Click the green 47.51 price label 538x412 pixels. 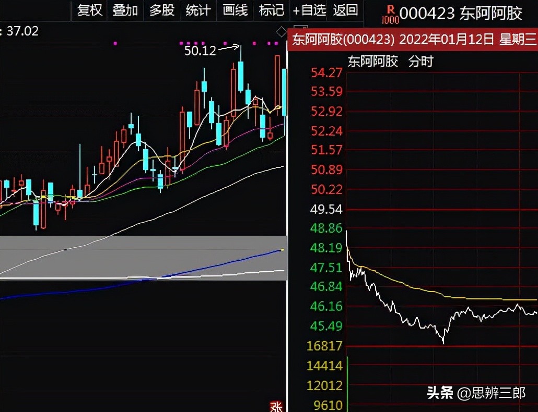click(326, 268)
